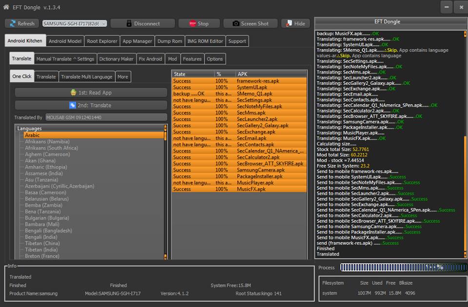Viewport: 468px width, 307px height.
Task: Choose Bengali (Bangladesh) language
Action: click(x=48, y=230)
